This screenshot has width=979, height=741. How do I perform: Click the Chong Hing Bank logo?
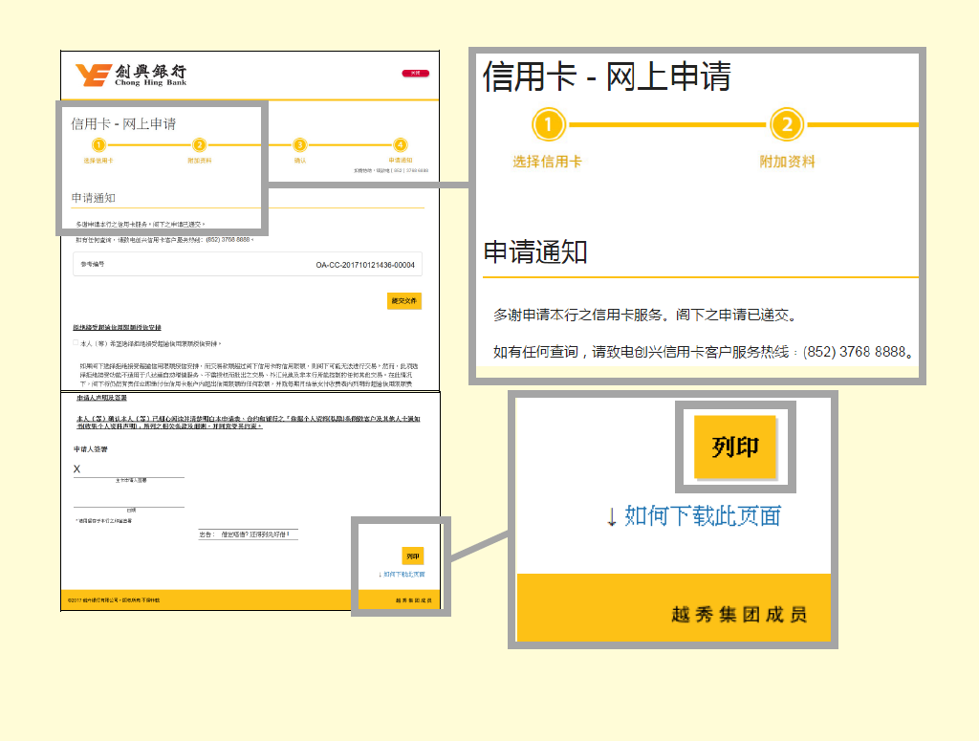point(130,75)
